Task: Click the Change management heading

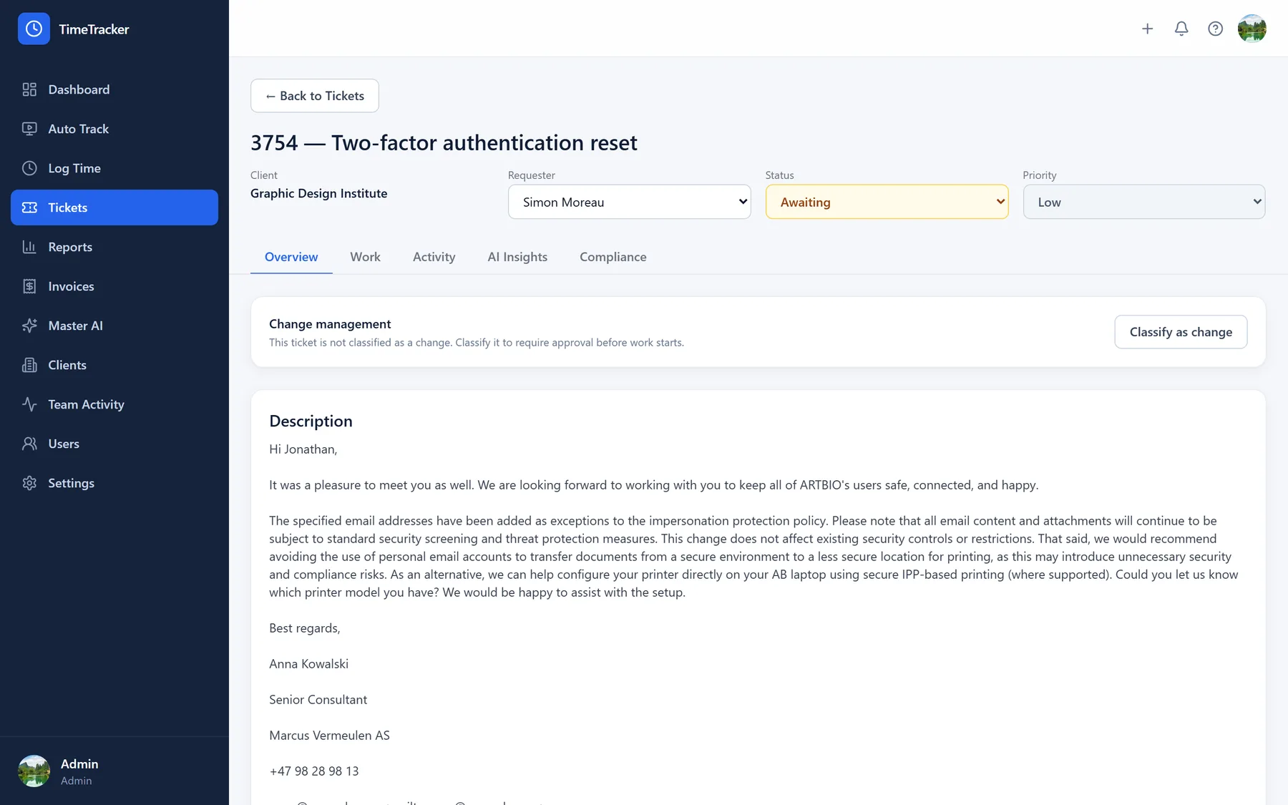Action: coord(330,324)
